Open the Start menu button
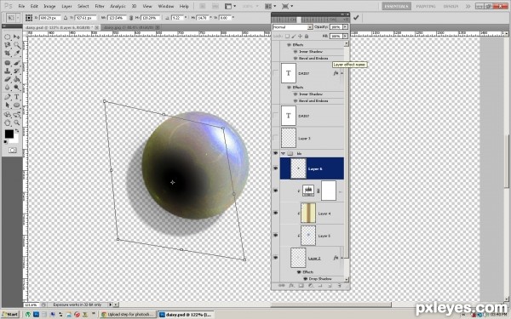 tap(10, 315)
